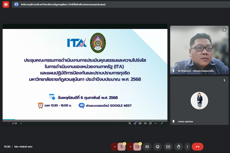Click the recording indicator icon at top-left
230x153 pixels.
(6, 5)
